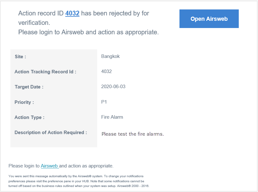Select the P1 priority value
258x192 pixels.
(104, 102)
